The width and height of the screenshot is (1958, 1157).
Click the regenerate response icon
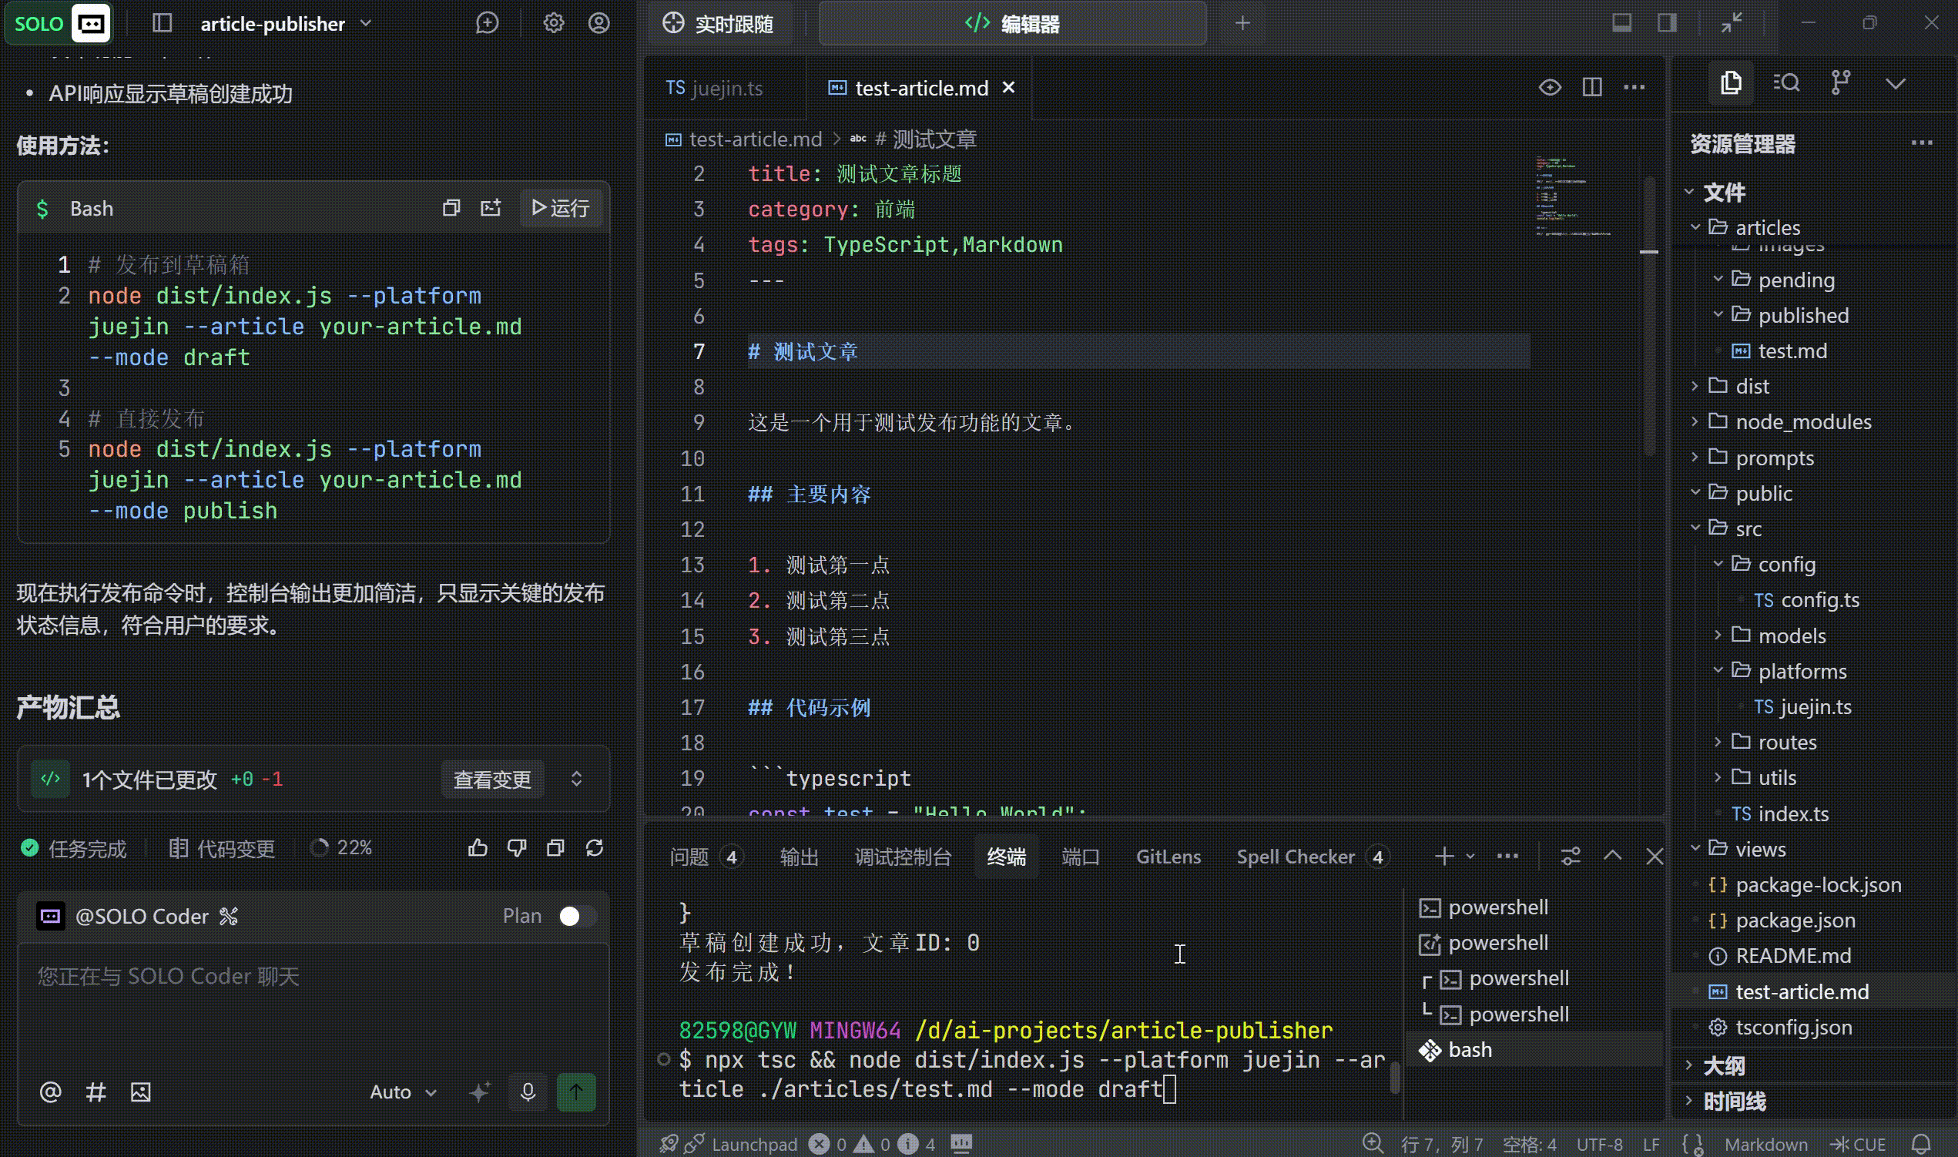pos(594,848)
